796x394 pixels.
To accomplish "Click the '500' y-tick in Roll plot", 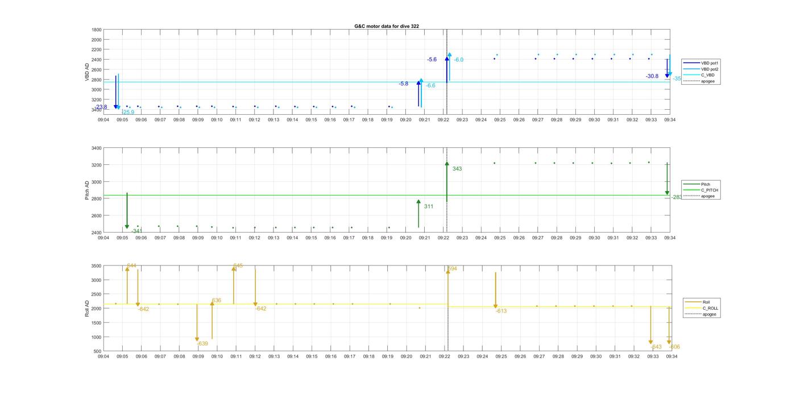I will (x=98, y=351).
